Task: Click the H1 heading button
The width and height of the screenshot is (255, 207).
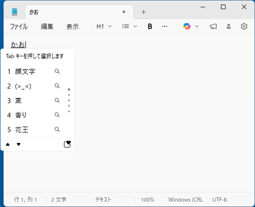Action: pyautogui.click(x=100, y=27)
